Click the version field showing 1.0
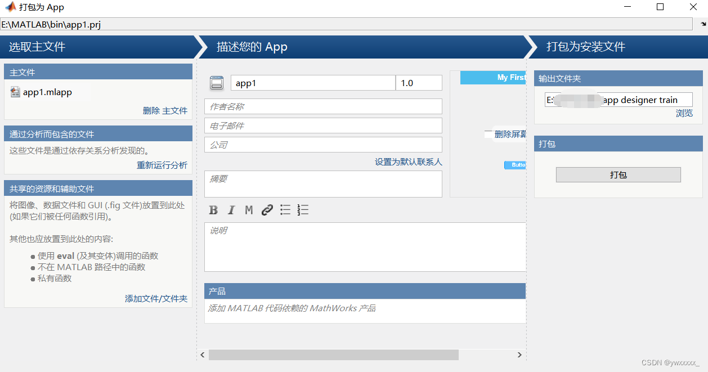This screenshot has height=372, width=708. tap(419, 83)
